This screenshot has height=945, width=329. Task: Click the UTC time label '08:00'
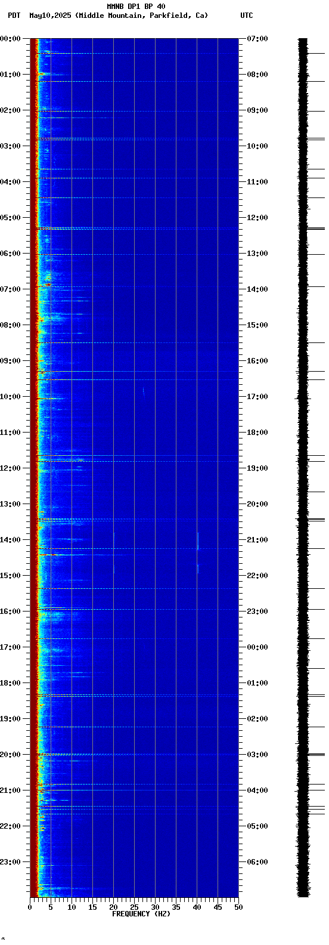(257, 75)
